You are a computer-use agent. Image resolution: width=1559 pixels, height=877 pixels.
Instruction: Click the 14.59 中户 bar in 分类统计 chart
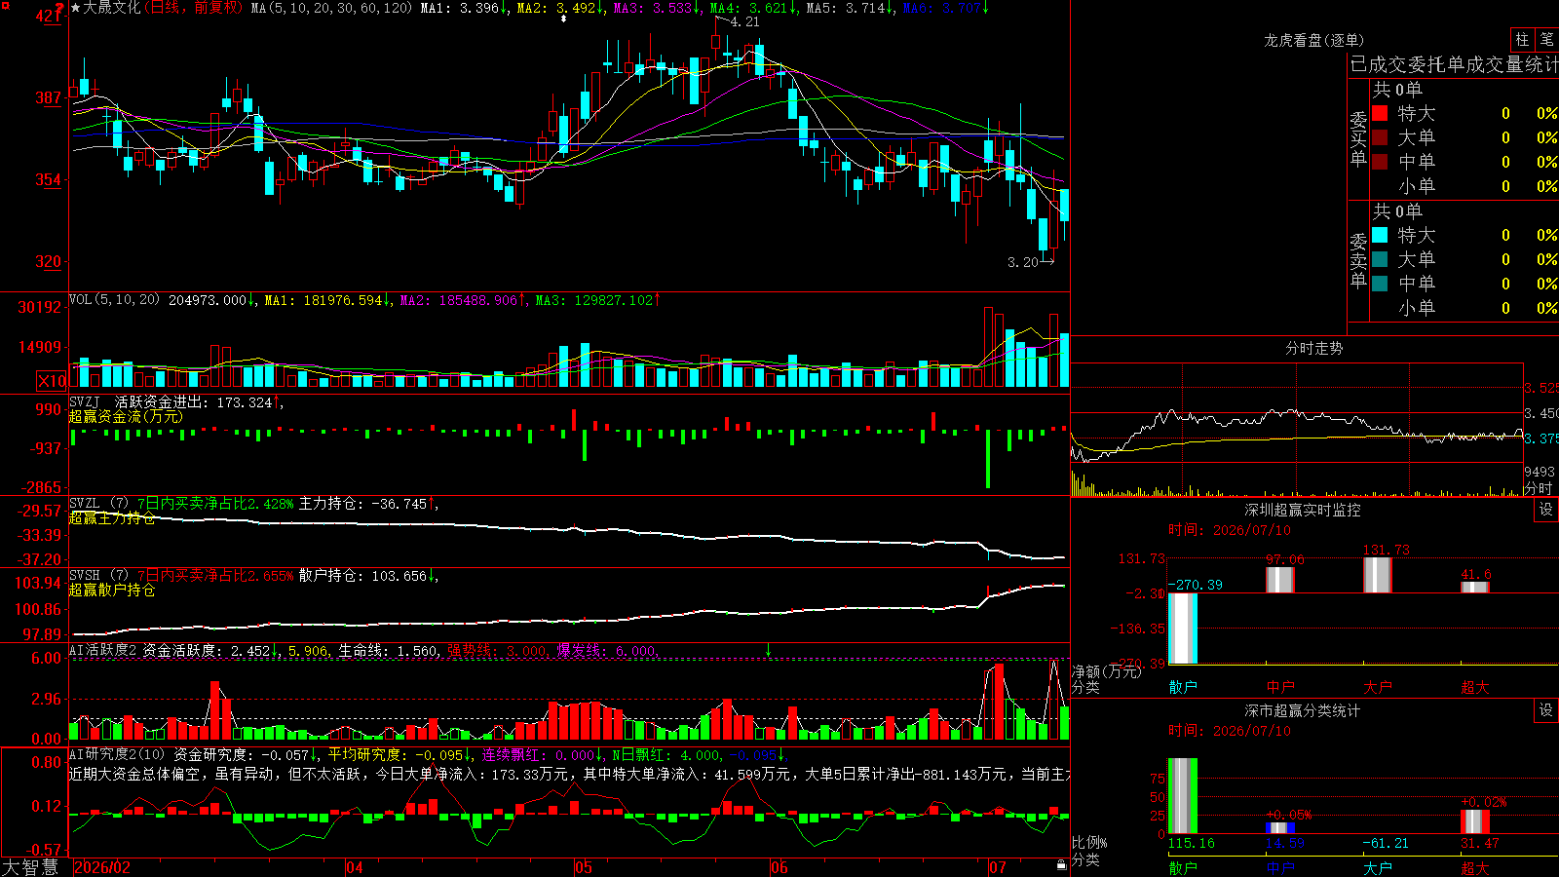tap(1280, 828)
